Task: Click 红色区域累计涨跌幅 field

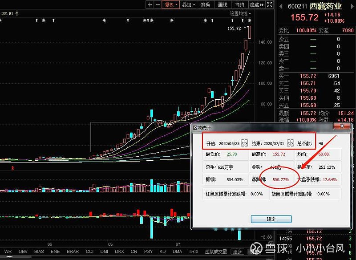Action: 236,194
